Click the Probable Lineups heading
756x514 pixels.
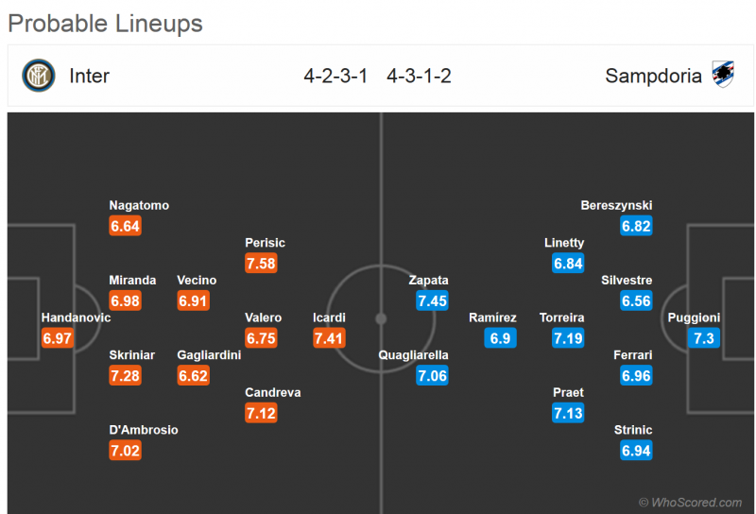pyautogui.click(x=105, y=23)
